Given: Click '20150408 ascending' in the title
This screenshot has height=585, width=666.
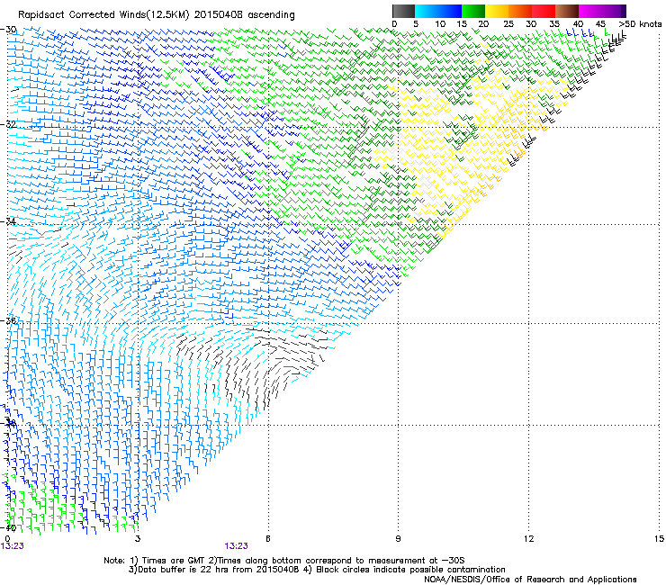Looking at the screenshot, I should coord(244,15).
